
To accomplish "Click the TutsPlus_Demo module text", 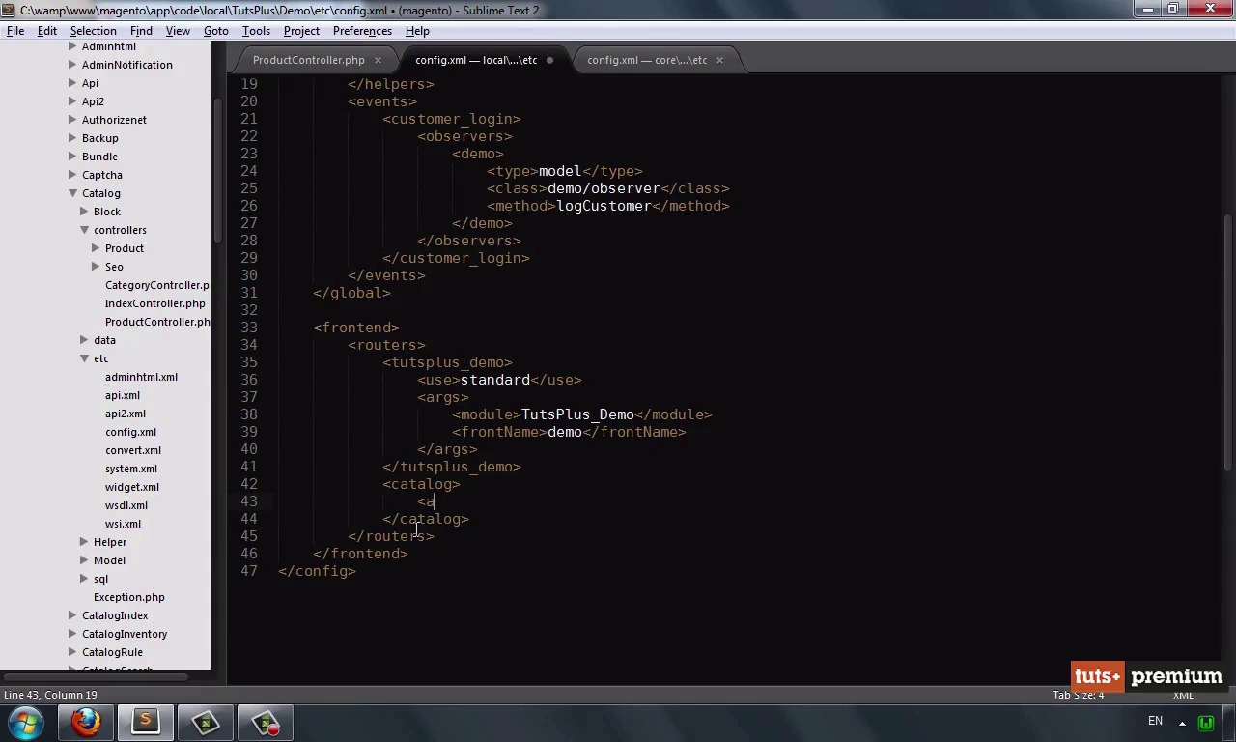I will [577, 414].
